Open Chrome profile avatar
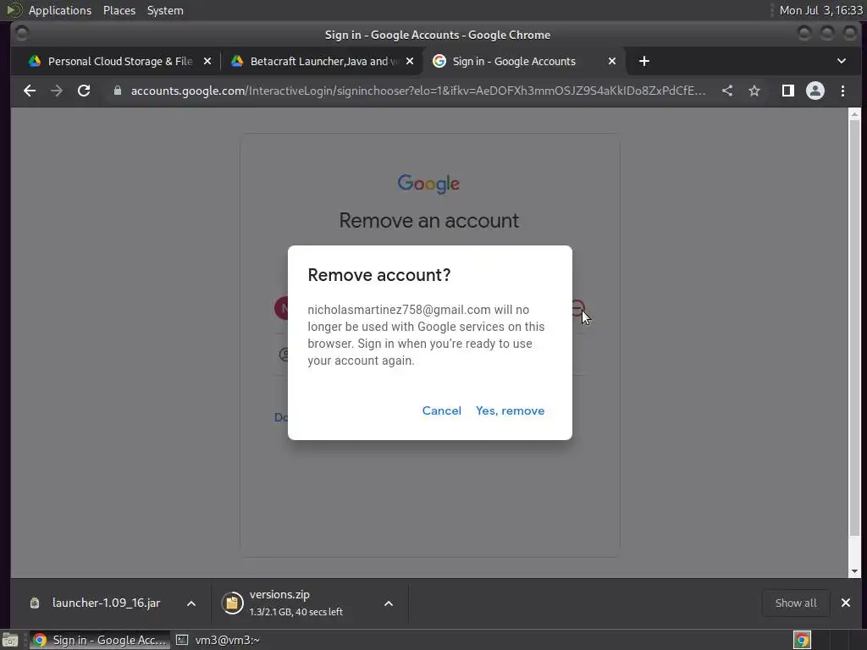This screenshot has height=650, width=867. (x=815, y=91)
